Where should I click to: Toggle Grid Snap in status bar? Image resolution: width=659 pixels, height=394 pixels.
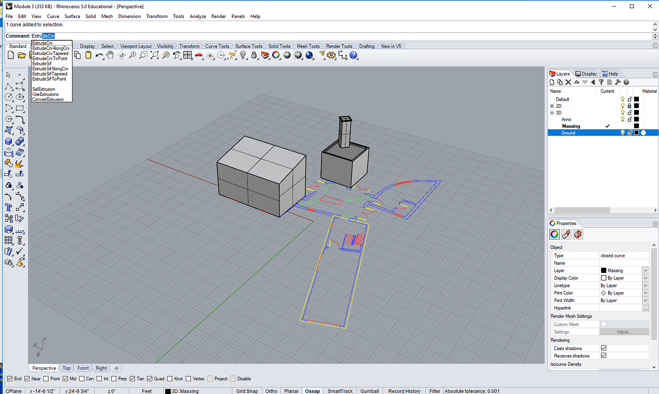coord(247,391)
